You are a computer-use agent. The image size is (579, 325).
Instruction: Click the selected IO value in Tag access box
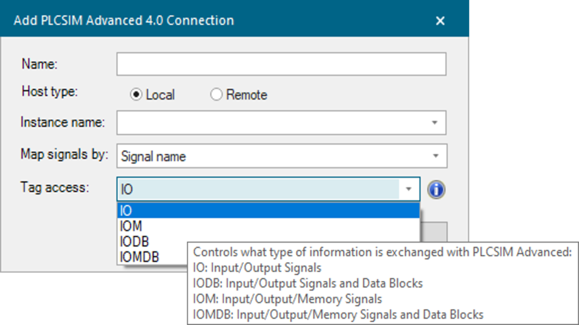coord(127,189)
